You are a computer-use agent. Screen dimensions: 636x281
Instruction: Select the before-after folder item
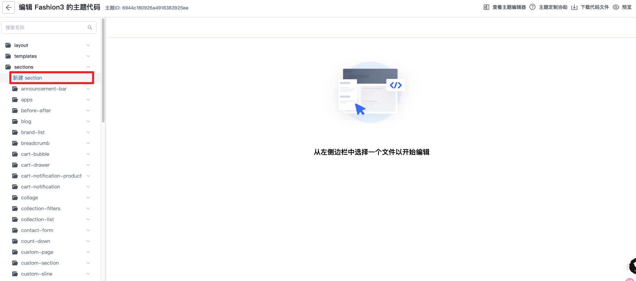tap(36, 111)
